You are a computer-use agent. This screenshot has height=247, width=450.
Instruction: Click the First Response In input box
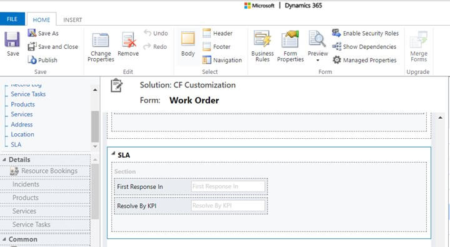(x=228, y=186)
